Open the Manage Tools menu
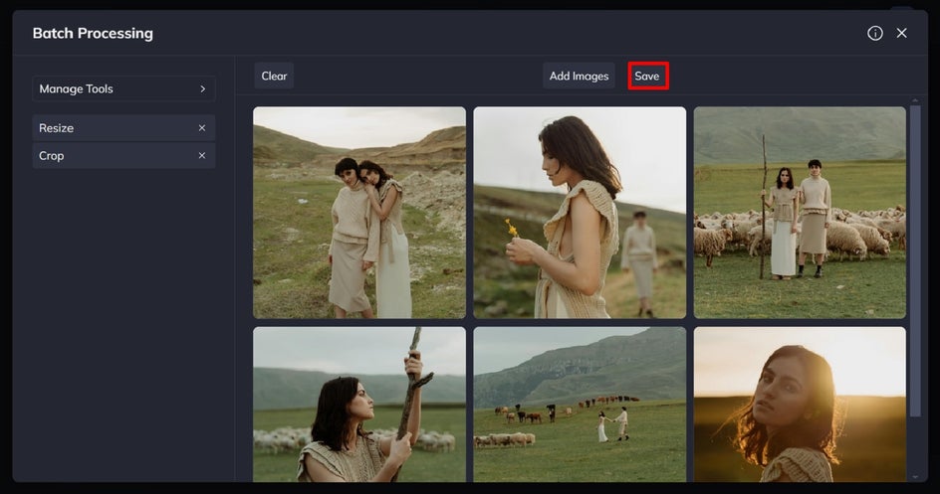The image size is (940, 494). pyautogui.click(x=123, y=89)
